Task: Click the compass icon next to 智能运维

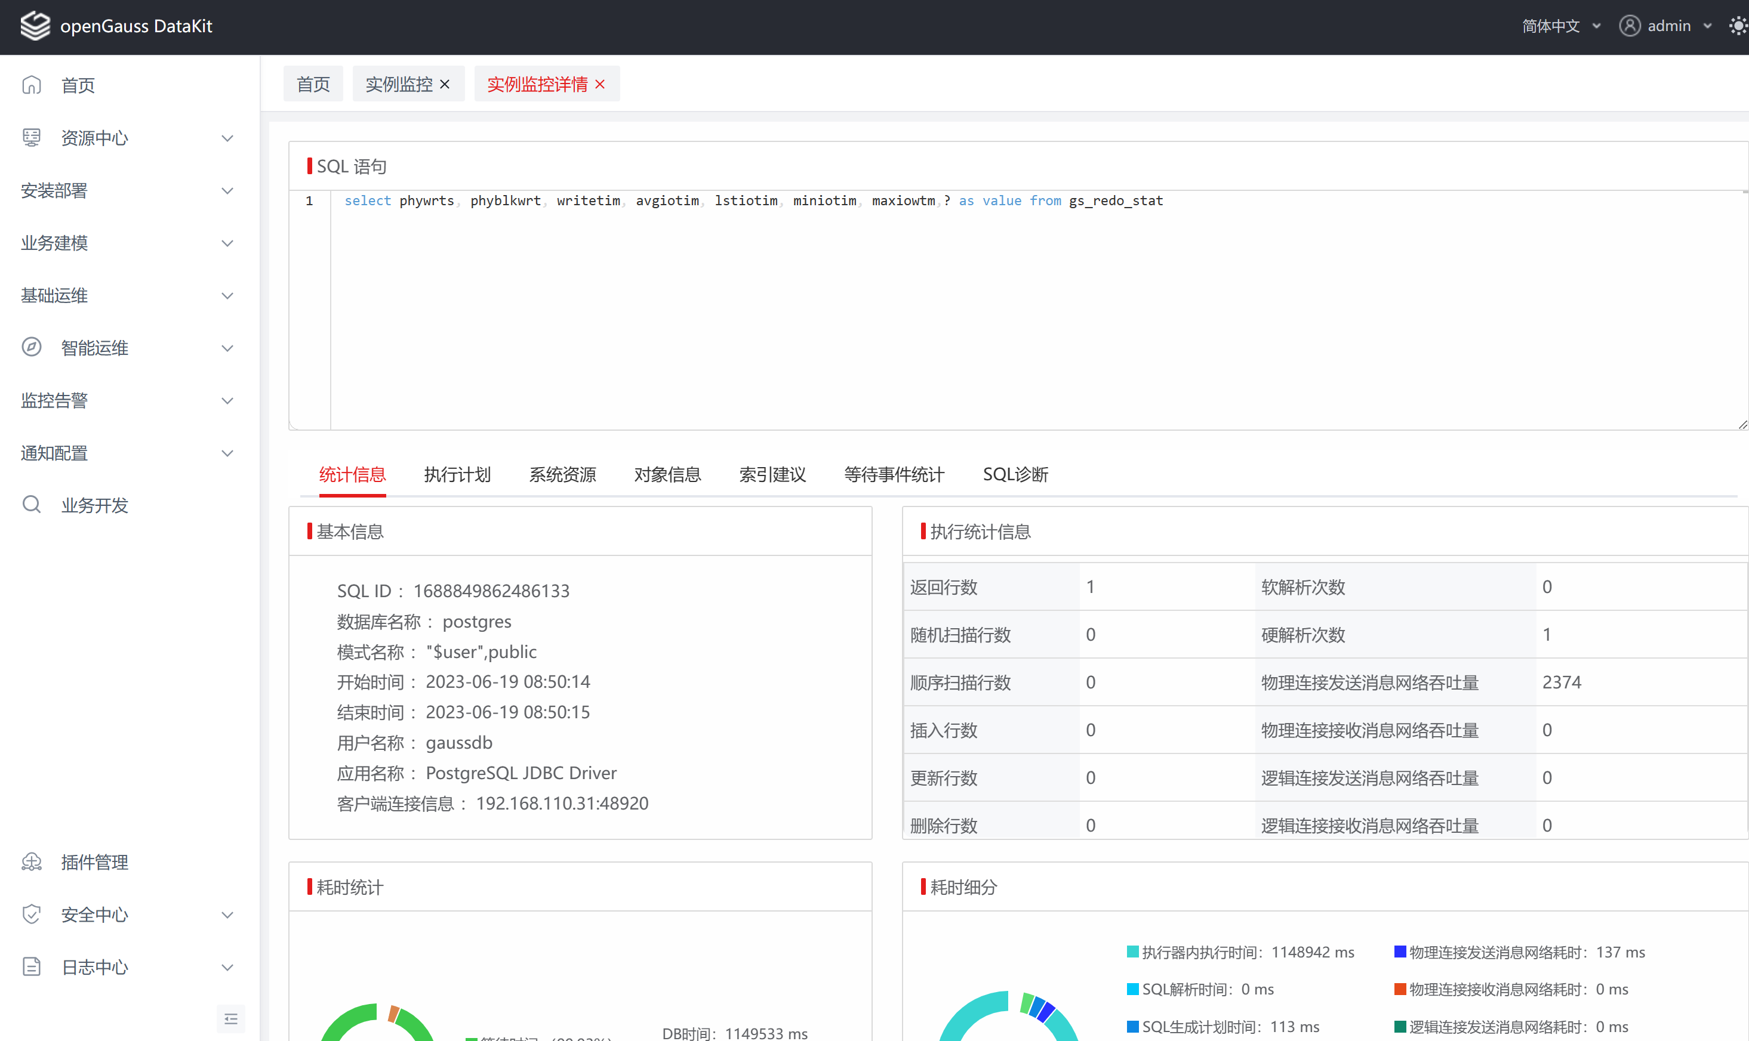Action: (32, 347)
